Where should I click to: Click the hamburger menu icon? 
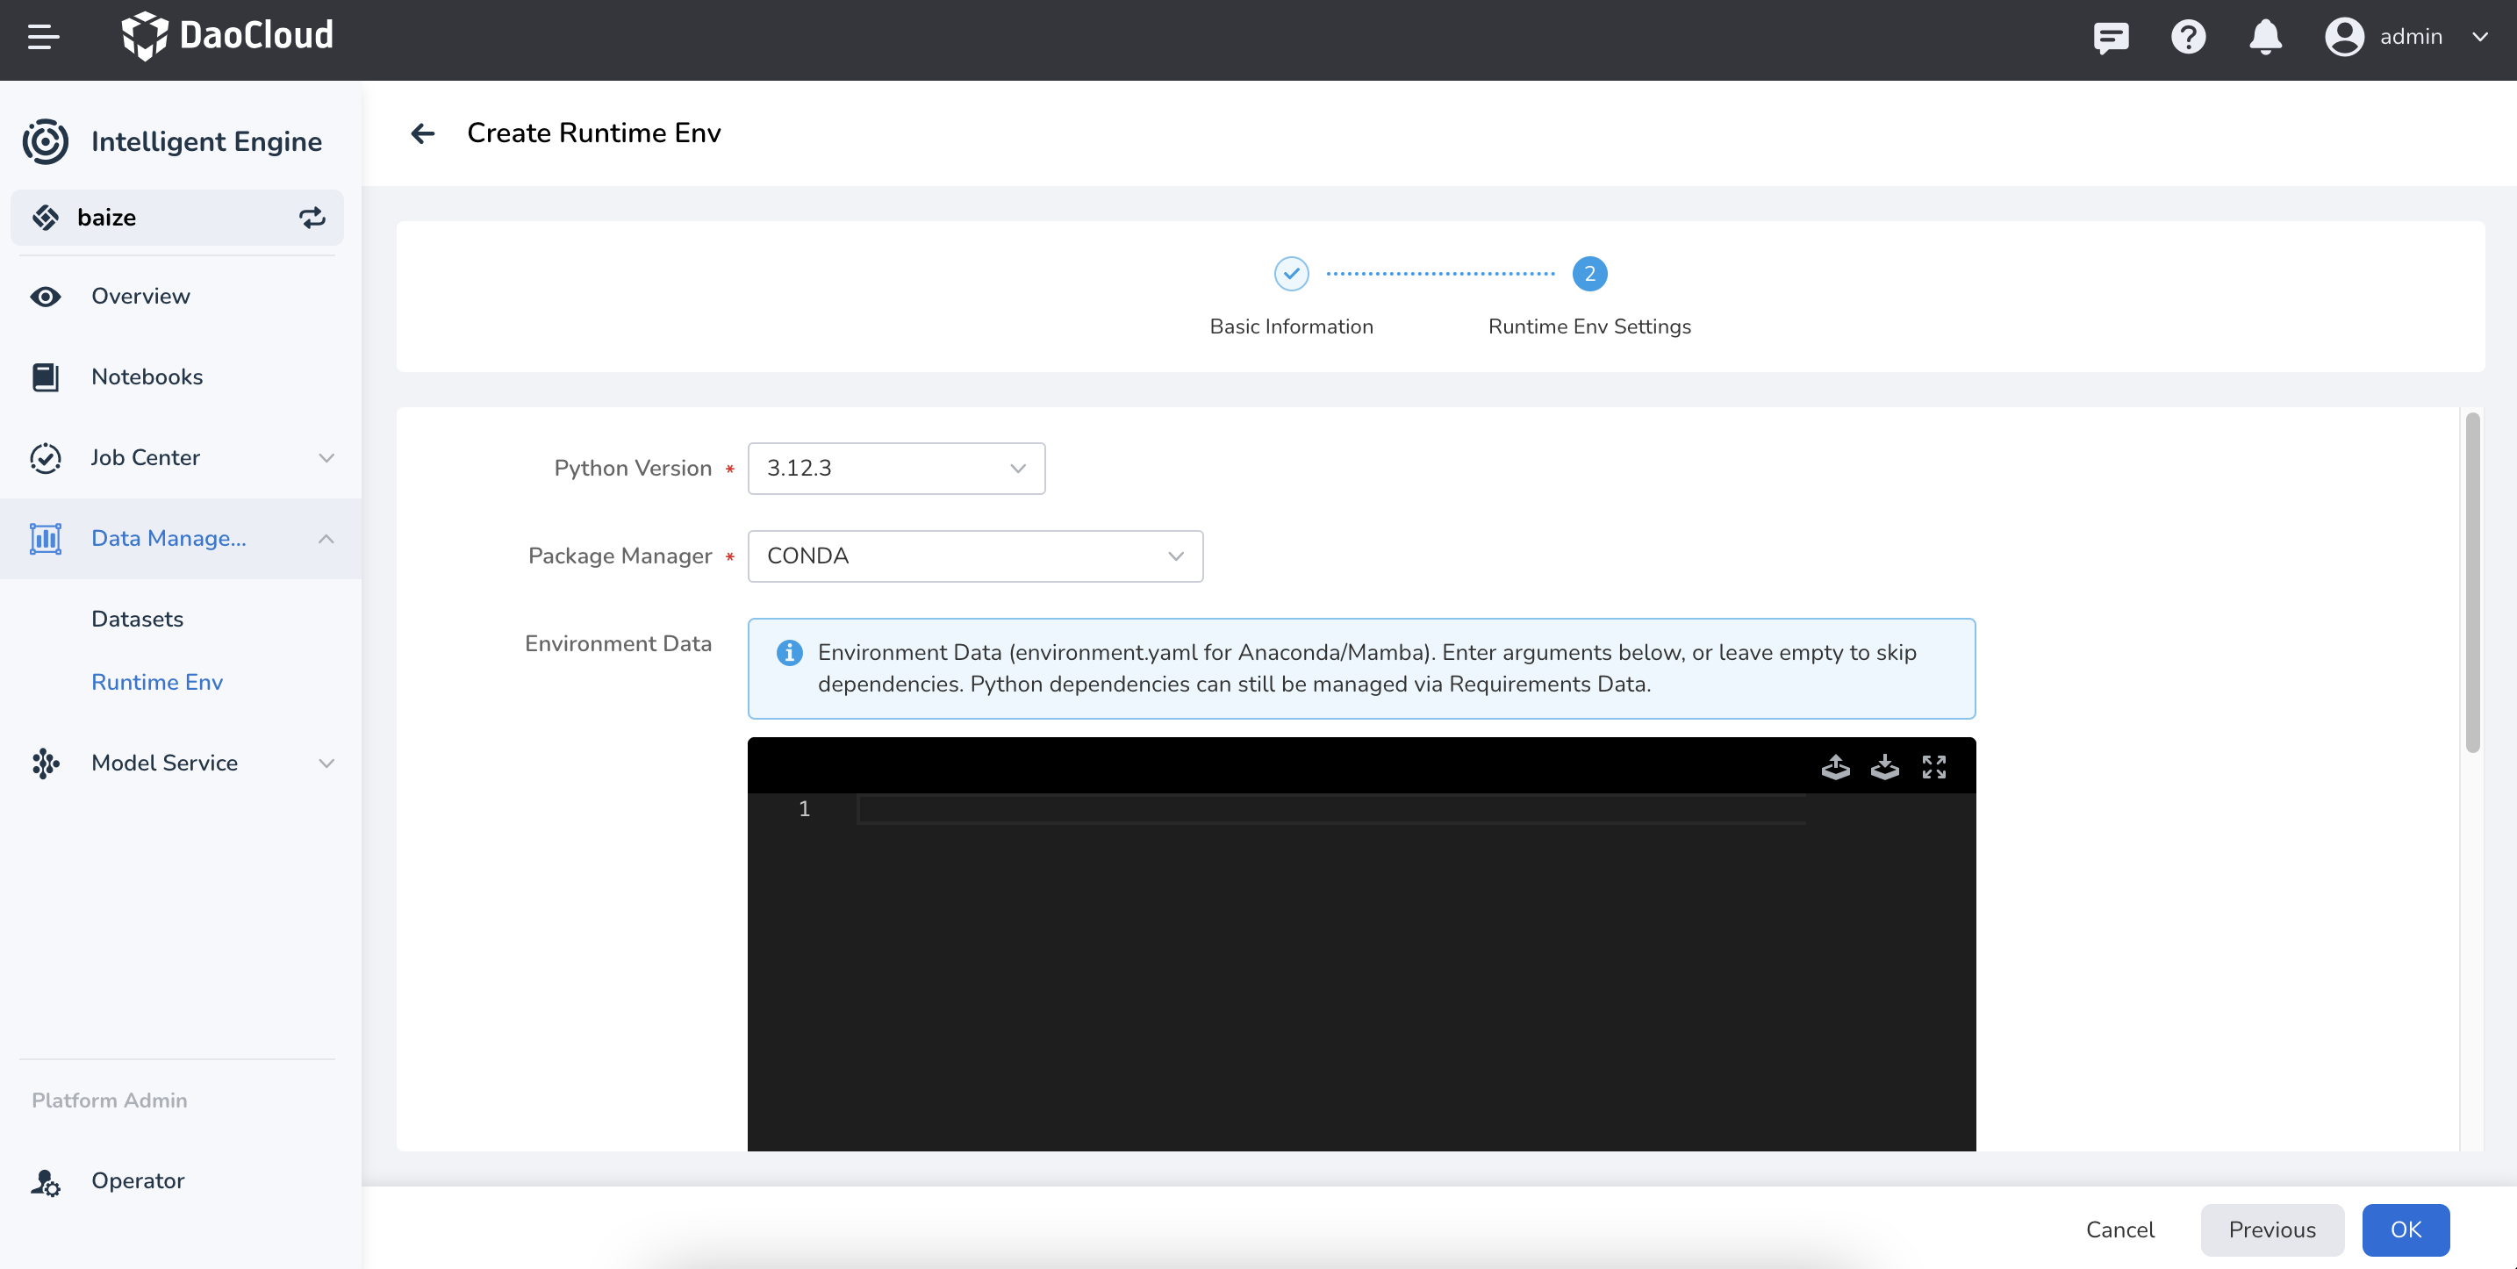[43, 37]
